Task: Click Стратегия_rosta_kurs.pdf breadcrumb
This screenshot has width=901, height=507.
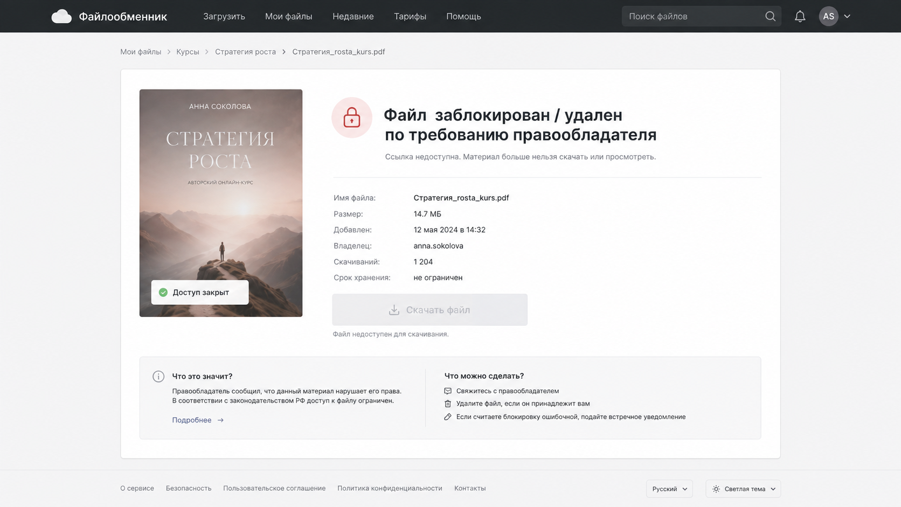Action: coord(338,52)
